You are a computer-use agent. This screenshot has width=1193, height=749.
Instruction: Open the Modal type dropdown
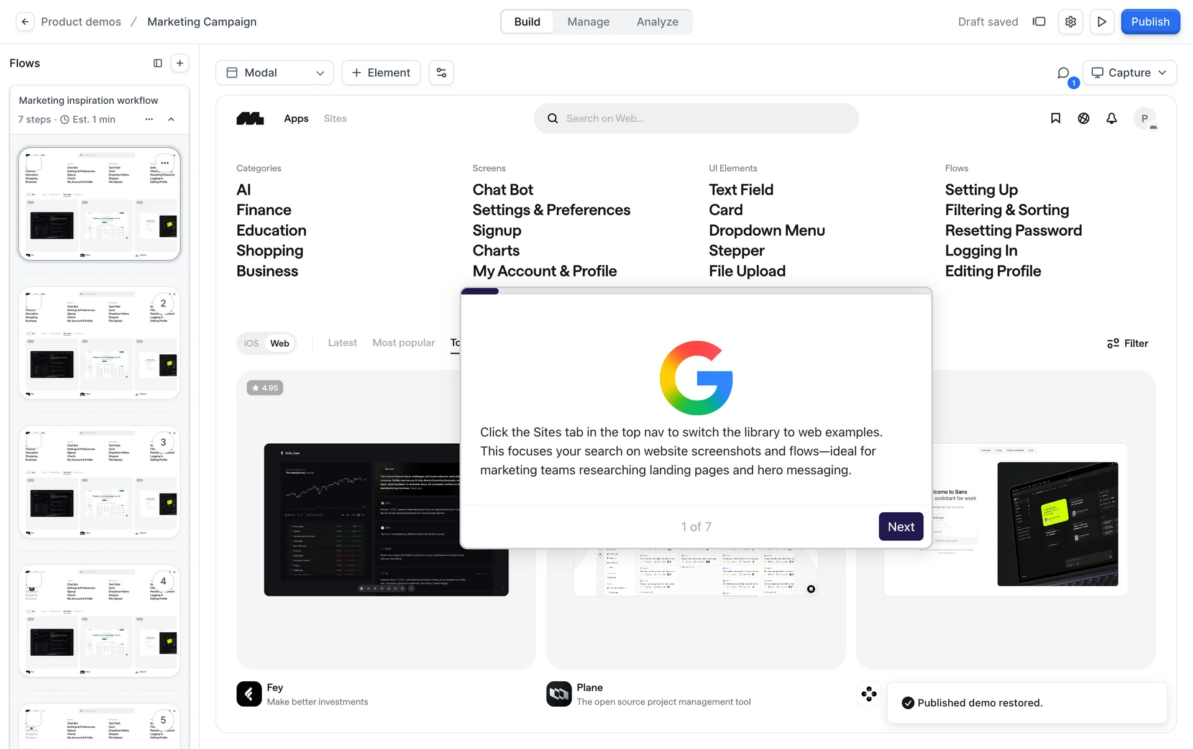pyautogui.click(x=275, y=73)
